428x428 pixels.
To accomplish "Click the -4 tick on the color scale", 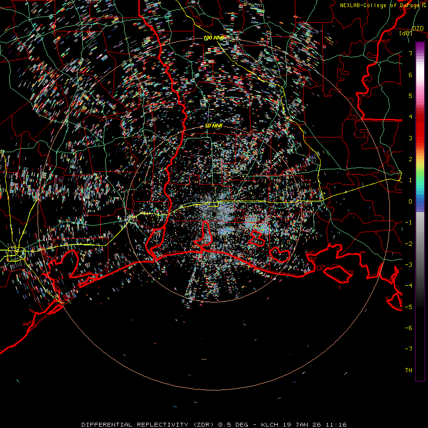I will pyautogui.click(x=409, y=286).
